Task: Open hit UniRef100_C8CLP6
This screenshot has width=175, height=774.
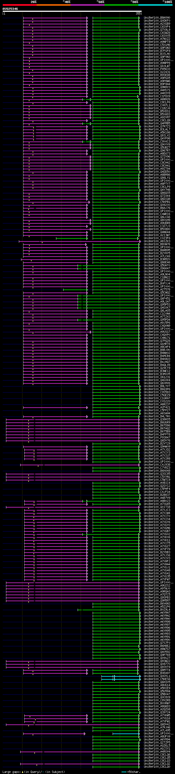Action: click(157, 102)
